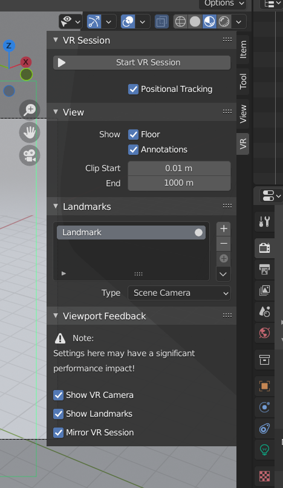This screenshot has height=488, width=283.
Task: Select the Landmark list entry
Action: (x=131, y=232)
